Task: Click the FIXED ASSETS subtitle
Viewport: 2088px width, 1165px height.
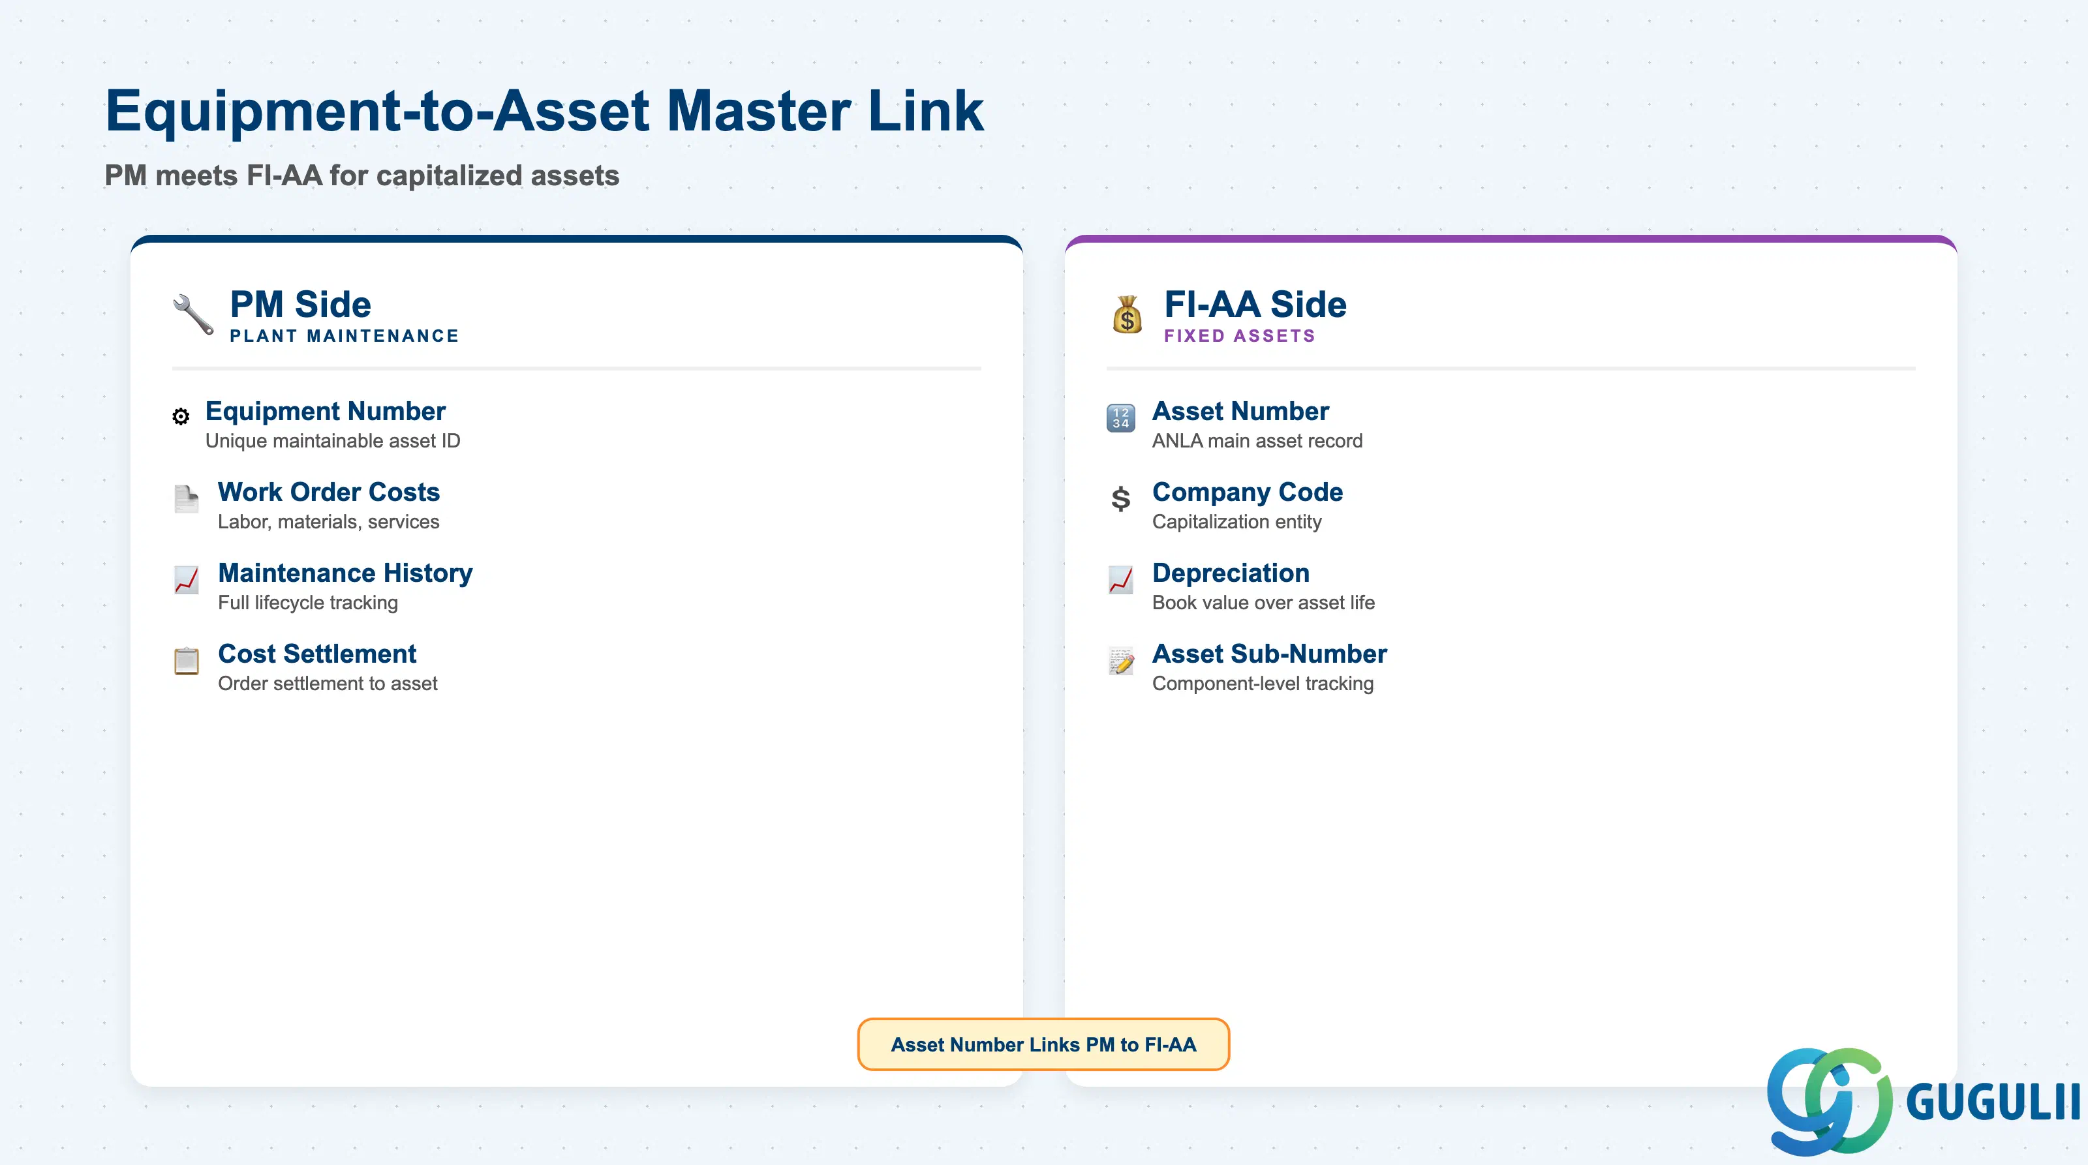Action: (x=1239, y=335)
